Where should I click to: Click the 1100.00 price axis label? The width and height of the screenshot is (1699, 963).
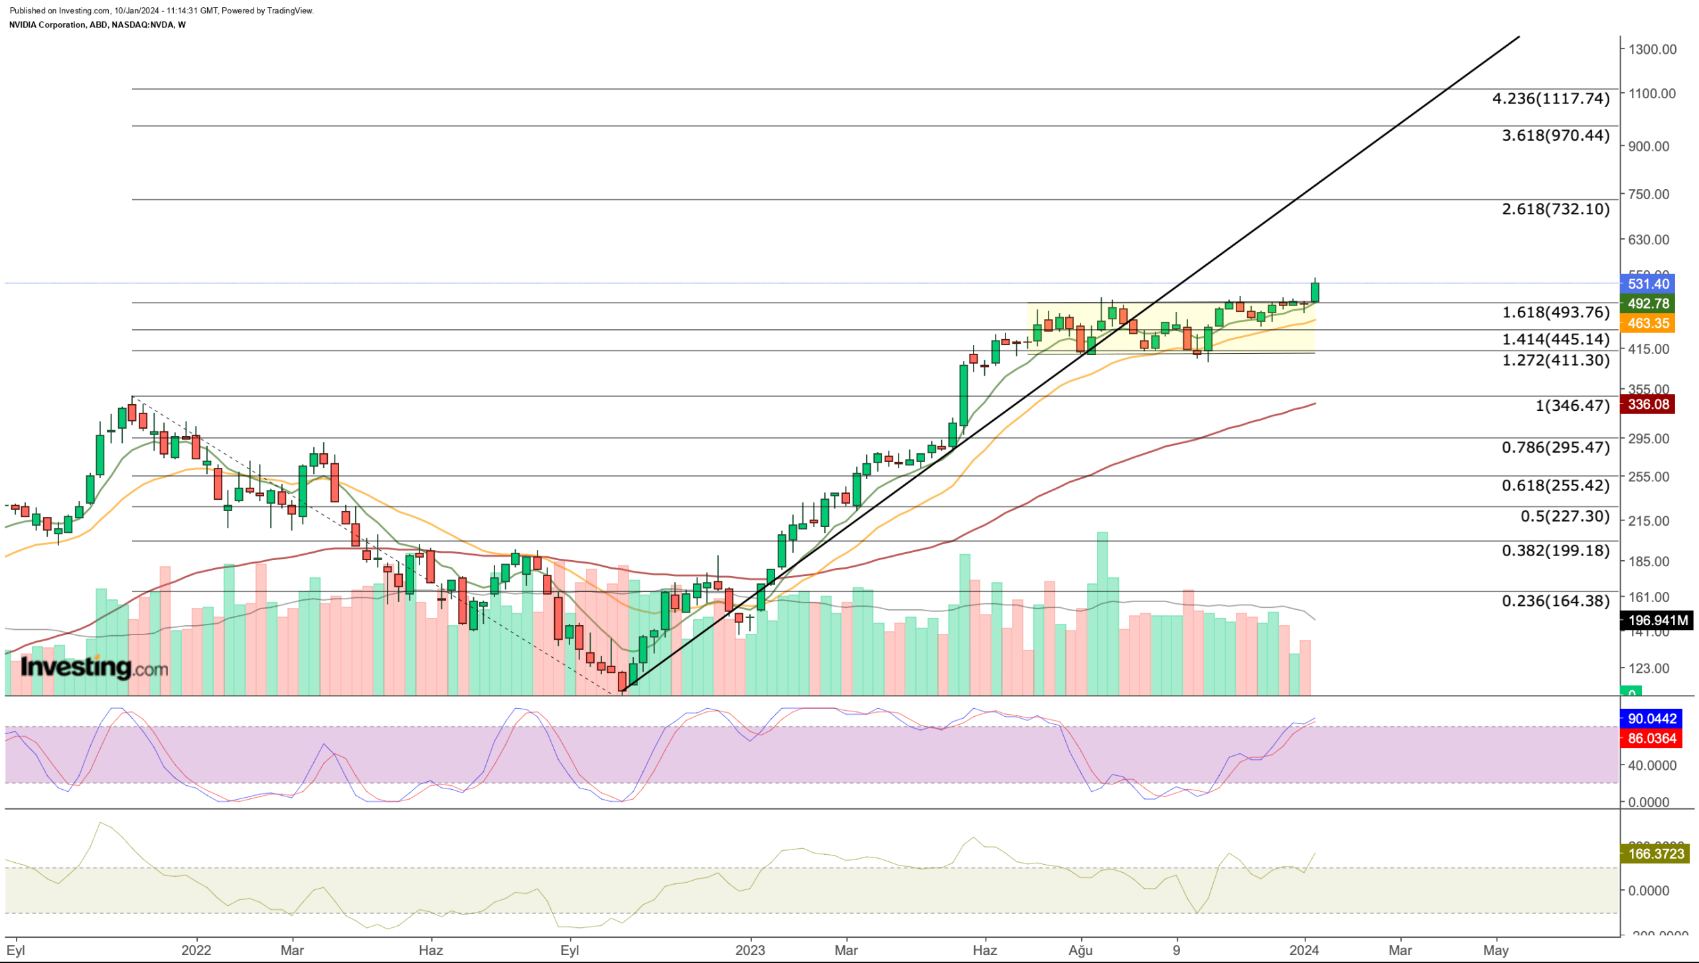click(x=1652, y=94)
